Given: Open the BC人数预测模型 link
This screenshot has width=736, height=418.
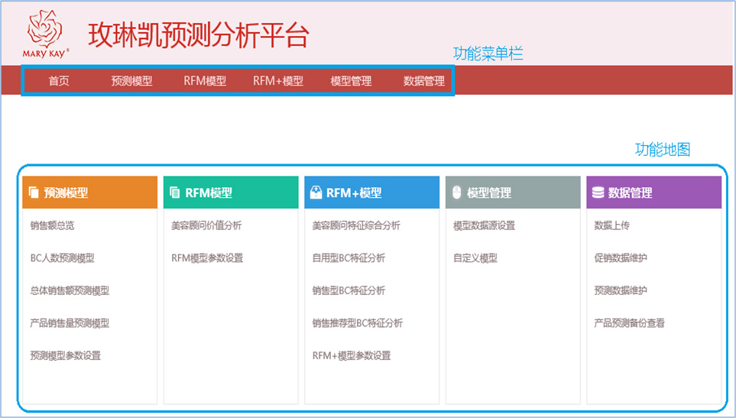Looking at the screenshot, I should point(63,258).
